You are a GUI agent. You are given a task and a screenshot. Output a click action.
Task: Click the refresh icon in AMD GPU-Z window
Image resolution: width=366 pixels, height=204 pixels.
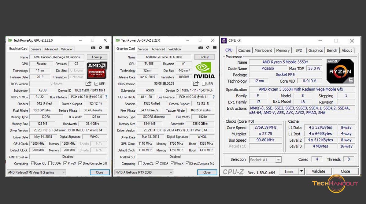pos(100,48)
